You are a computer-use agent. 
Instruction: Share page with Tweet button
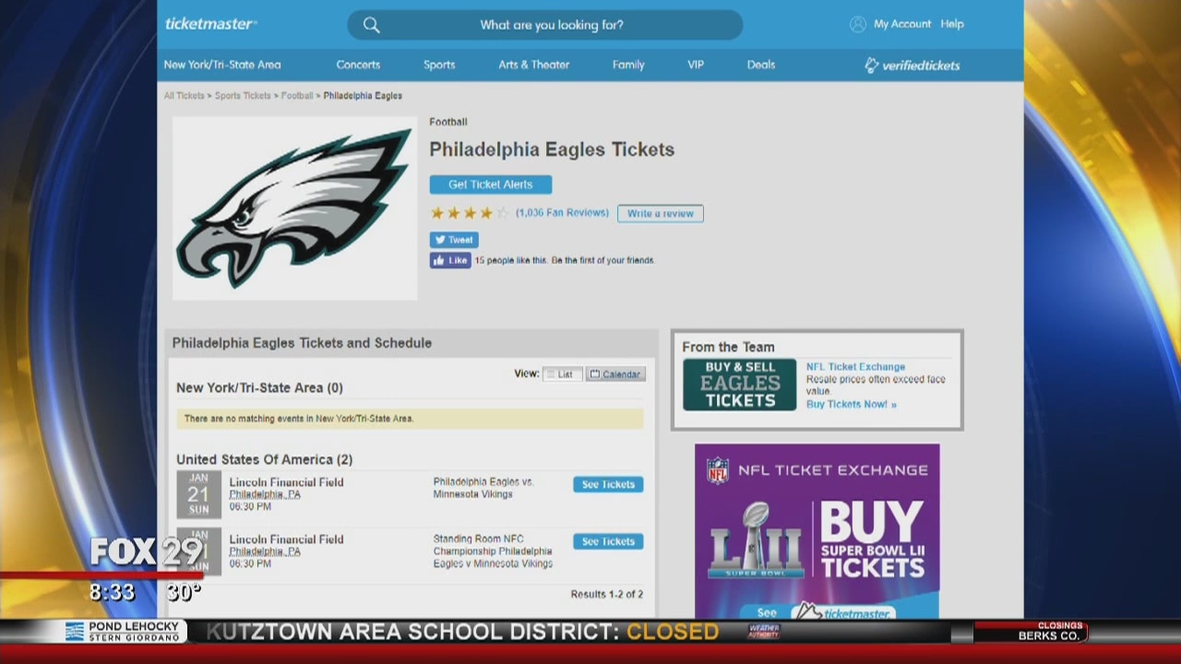[453, 240]
